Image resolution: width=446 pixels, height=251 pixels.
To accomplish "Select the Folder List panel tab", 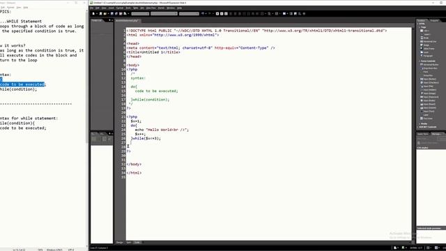I will 97,20.
